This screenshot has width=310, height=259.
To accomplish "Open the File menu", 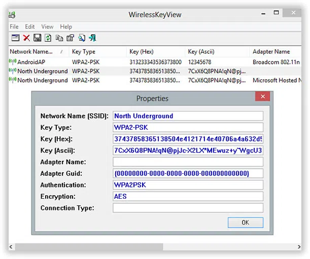I will (x=14, y=26).
